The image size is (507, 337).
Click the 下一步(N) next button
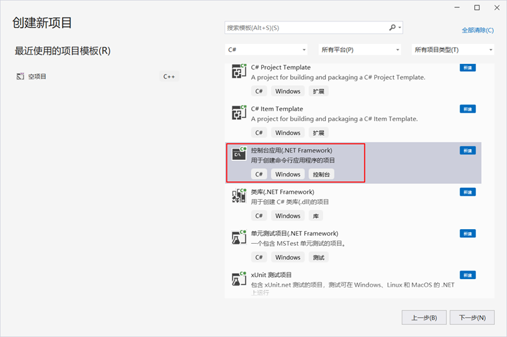(x=472, y=318)
